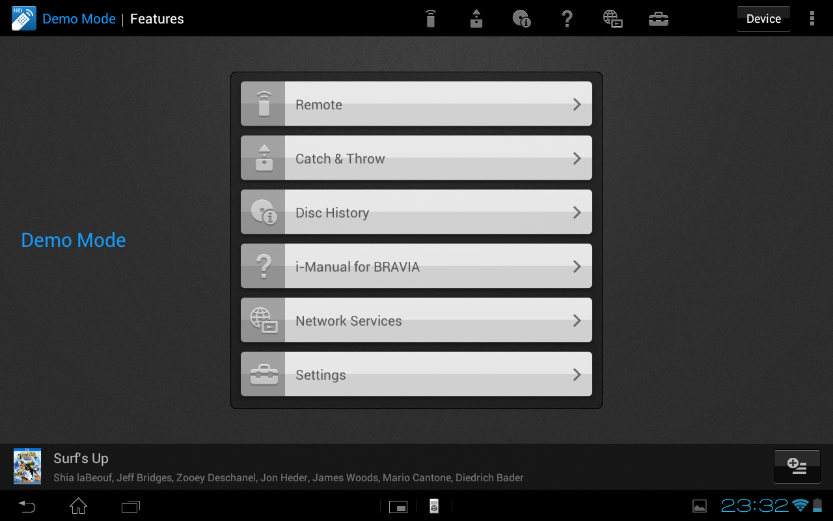Expand Settings using its chevron arrow
This screenshot has width=833, height=521.
pos(577,374)
